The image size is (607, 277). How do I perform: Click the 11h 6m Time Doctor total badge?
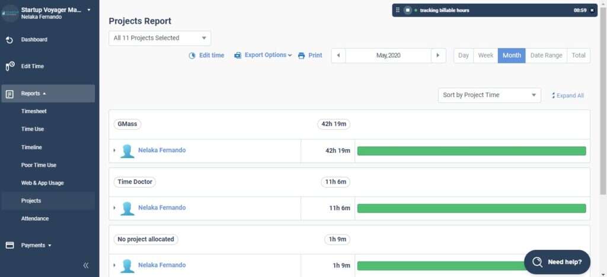tap(336, 182)
